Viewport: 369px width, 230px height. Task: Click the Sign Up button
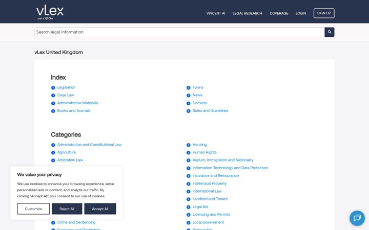pyautogui.click(x=324, y=13)
